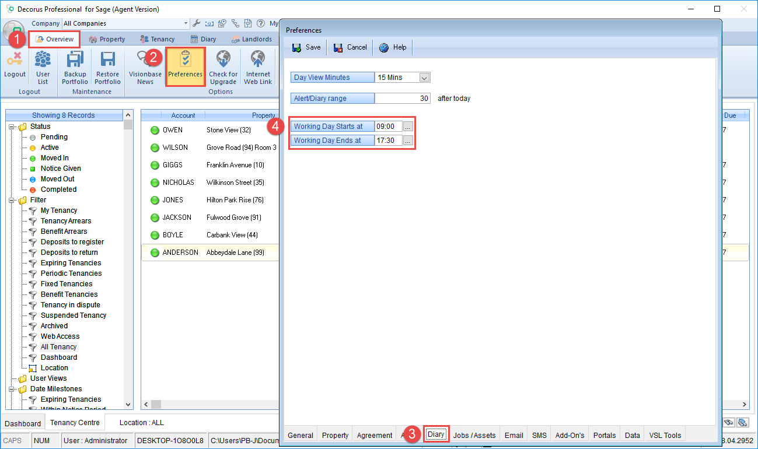758x449 pixels.
Task: Collapse the Date Milestones tree node
Action: 12,389
